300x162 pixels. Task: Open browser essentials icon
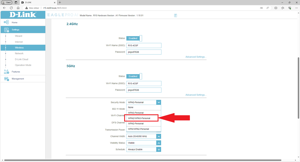290,8
